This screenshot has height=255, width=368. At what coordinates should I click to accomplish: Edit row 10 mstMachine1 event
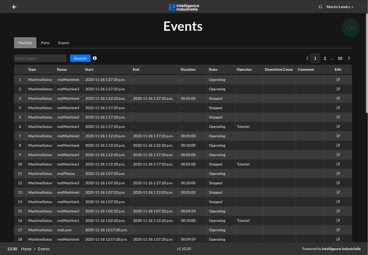[x=338, y=164]
